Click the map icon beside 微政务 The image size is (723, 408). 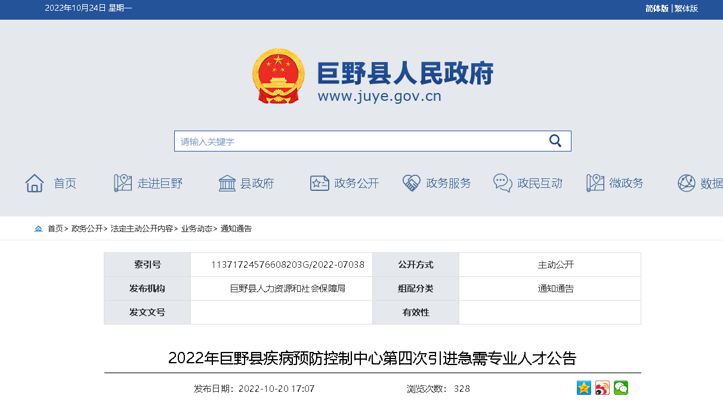click(x=595, y=183)
